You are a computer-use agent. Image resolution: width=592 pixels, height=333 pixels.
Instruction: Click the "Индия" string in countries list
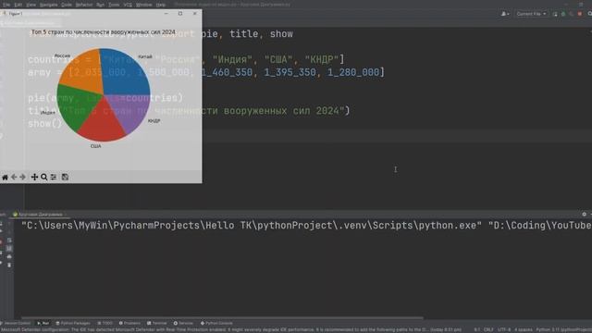tap(232, 59)
